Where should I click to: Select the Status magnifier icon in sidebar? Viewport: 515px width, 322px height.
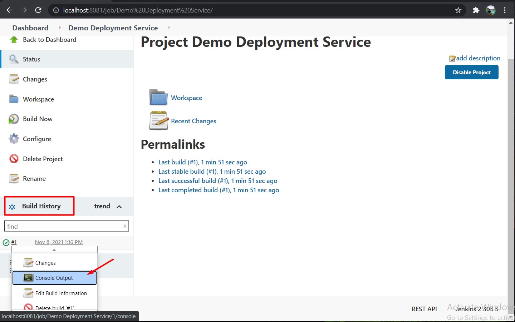[x=14, y=59]
